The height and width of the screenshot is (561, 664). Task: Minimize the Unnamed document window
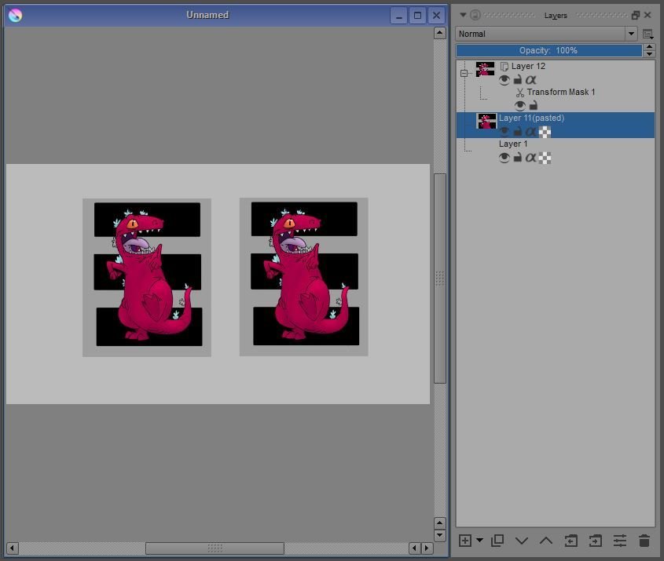[x=398, y=16]
